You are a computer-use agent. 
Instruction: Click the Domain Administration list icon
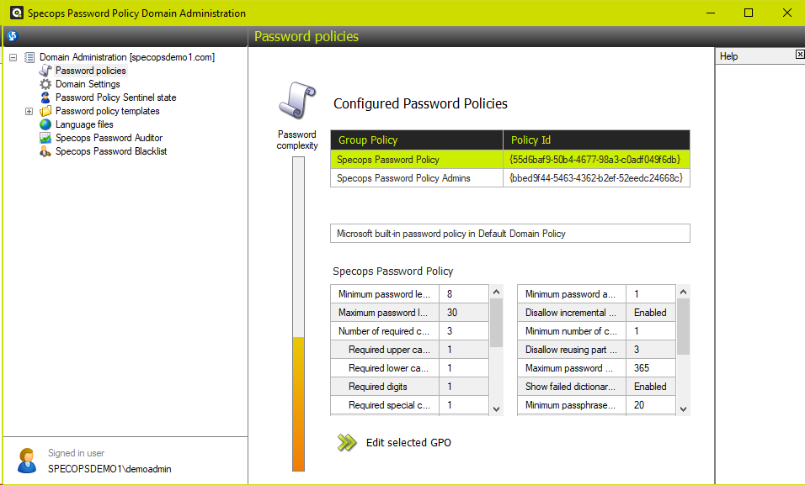click(29, 57)
